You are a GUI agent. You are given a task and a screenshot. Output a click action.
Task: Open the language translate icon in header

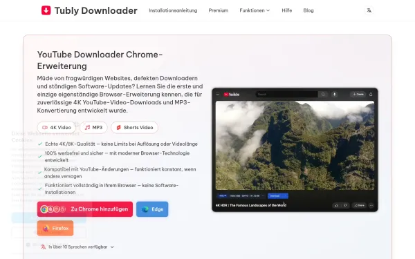369,10
